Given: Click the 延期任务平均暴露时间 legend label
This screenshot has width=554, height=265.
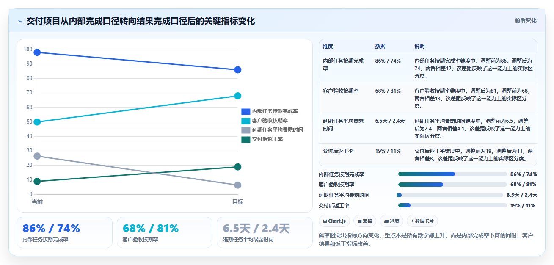Looking at the screenshot, I should click(278, 130).
